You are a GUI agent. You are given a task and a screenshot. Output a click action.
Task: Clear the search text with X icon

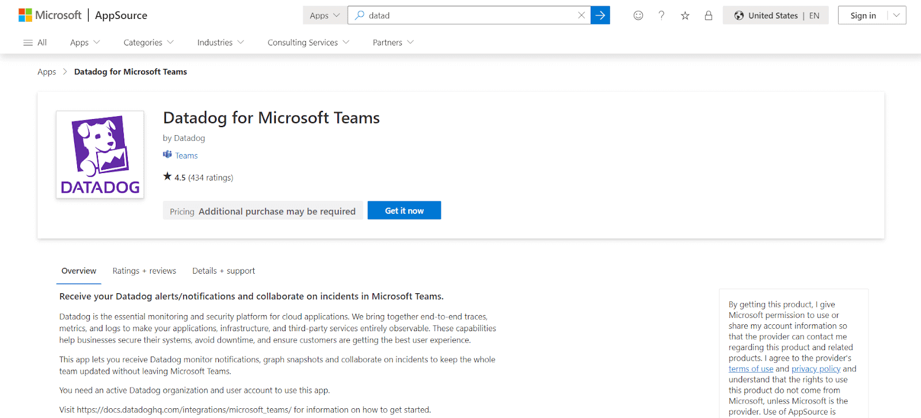581,16
